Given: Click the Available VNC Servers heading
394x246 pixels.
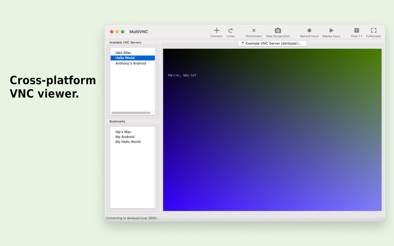Looking at the screenshot, I should pyautogui.click(x=125, y=42).
